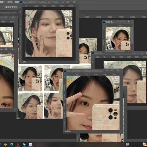Click the canvas of the 11.5% image window

49,34
